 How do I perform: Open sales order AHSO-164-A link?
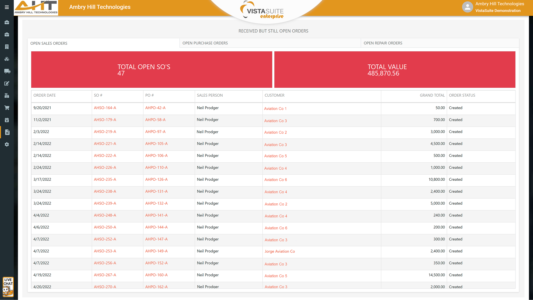105,108
